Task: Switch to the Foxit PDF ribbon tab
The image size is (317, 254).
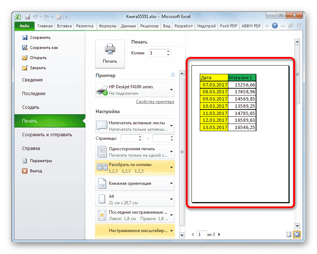Action: point(228,26)
